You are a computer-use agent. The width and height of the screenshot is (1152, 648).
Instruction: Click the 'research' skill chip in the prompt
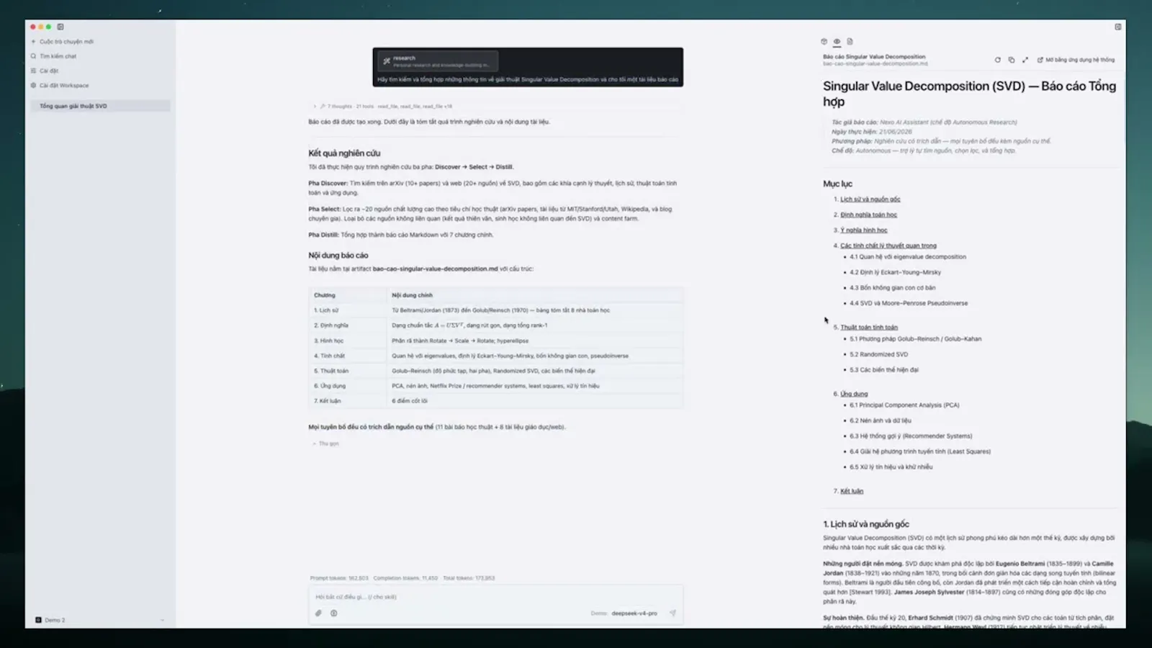(x=438, y=60)
